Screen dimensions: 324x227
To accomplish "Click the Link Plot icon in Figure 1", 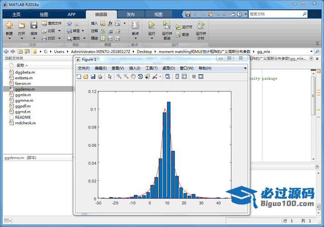I will pyautogui.click(x=168, y=77).
